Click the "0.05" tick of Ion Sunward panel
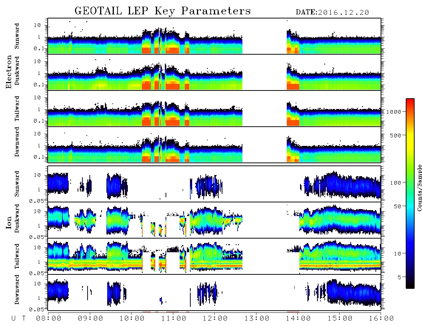The width and height of the screenshot is (422, 325). pos(37,201)
